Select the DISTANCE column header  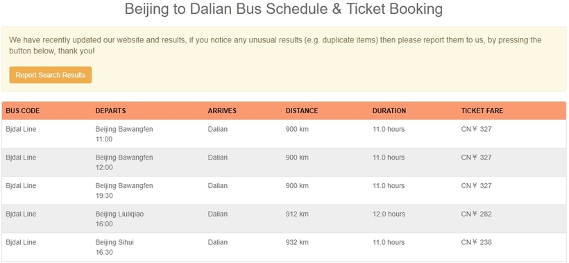pyautogui.click(x=302, y=110)
